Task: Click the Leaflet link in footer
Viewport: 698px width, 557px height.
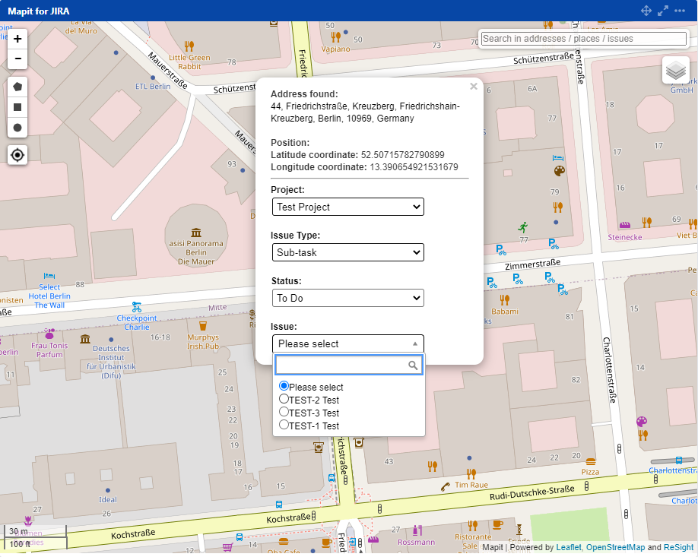Action: [x=567, y=547]
